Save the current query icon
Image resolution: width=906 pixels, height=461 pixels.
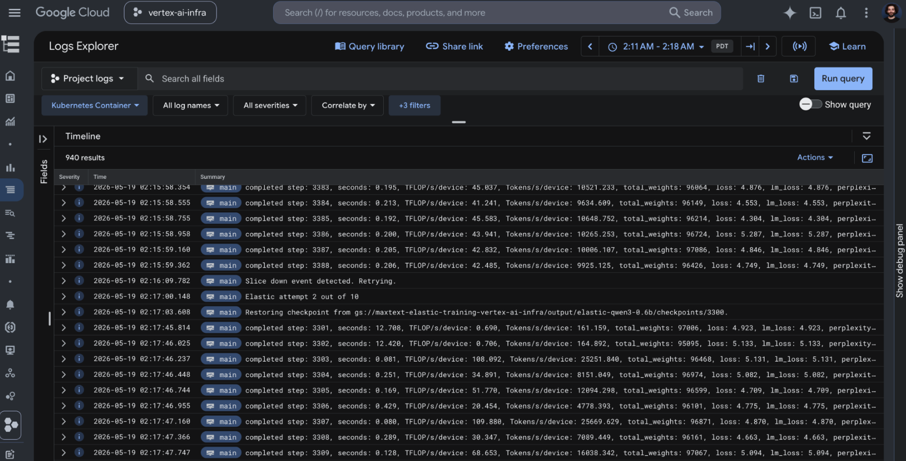point(794,78)
